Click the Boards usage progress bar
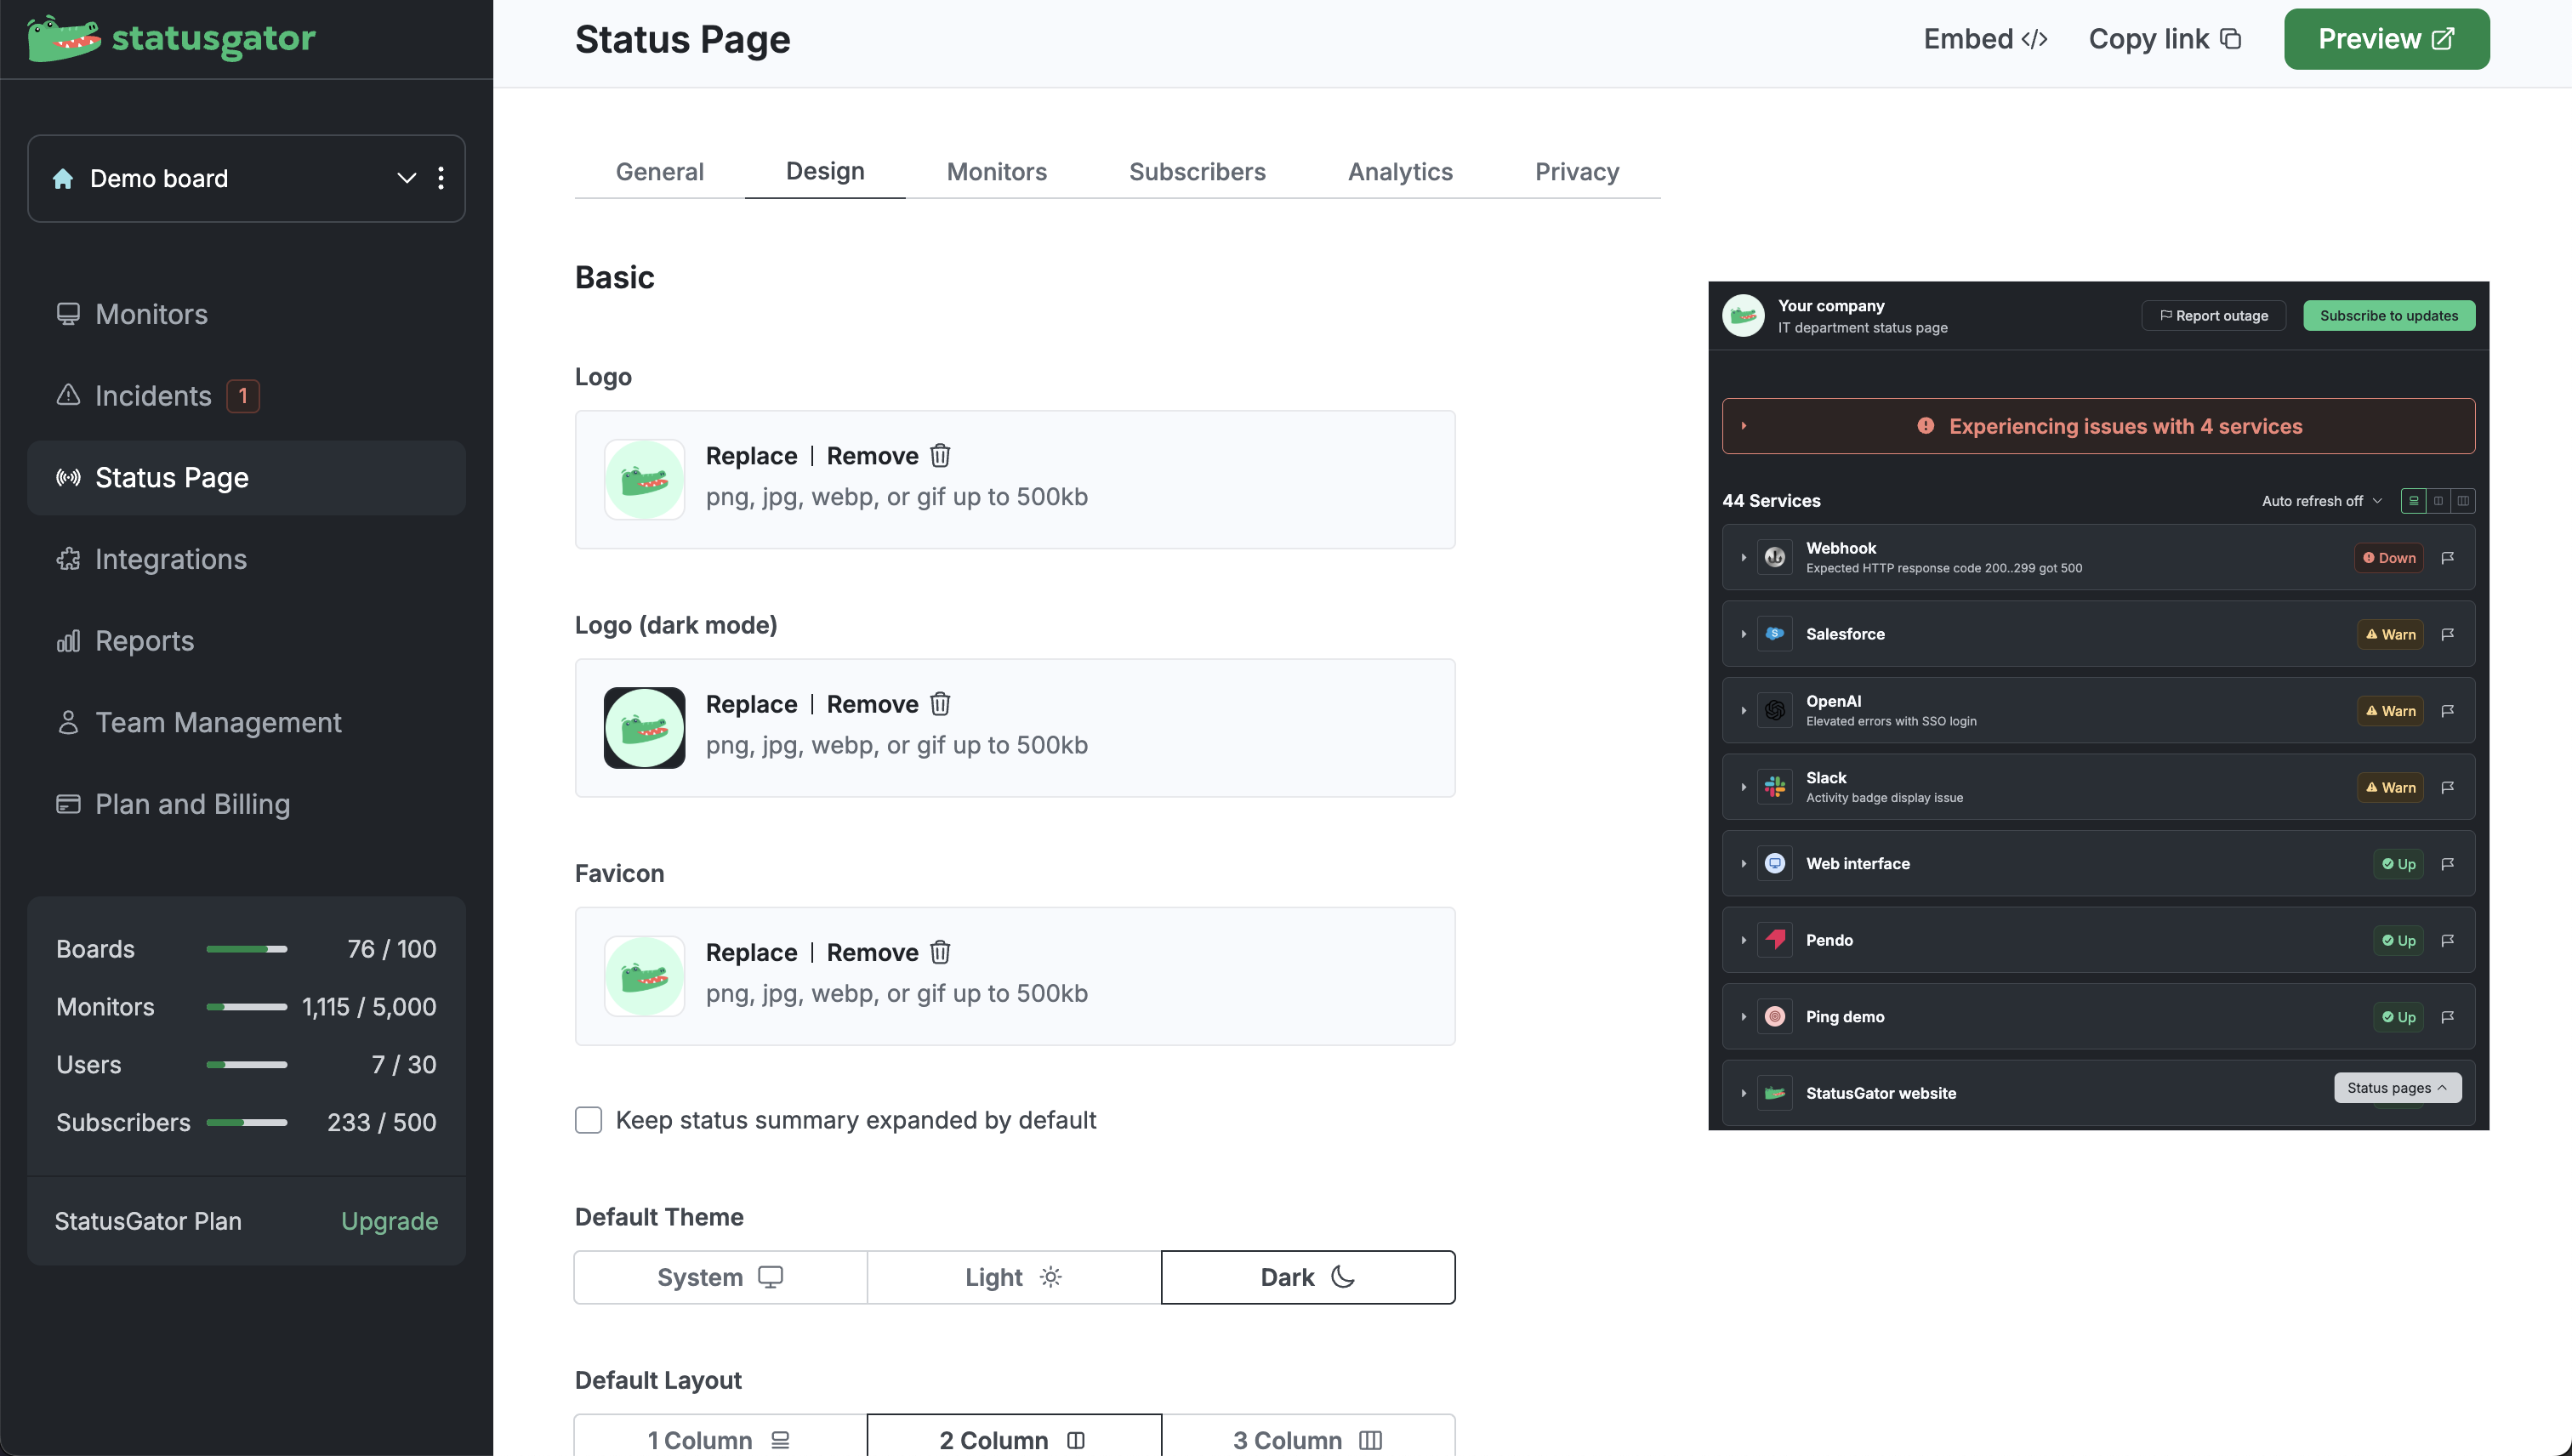Image resolution: width=2572 pixels, height=1456 pixels. pos(246,949)
